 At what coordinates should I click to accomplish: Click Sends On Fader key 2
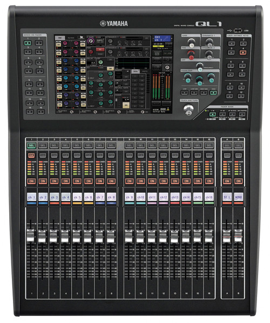tap(39, 43)
